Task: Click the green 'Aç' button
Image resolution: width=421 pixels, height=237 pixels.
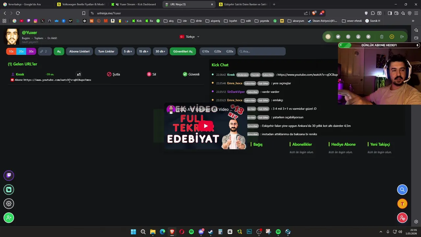Action: [x=59, y=51]
